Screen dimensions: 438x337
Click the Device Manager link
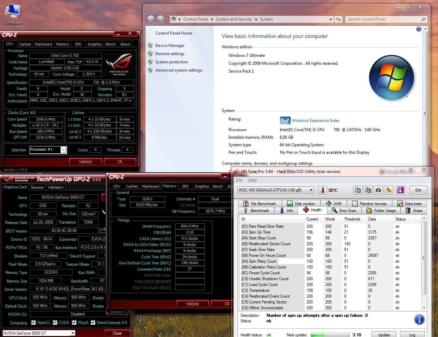(170, 46)
